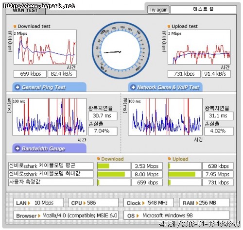
Task: Click the 8.00 Mbps download value
Action: [147, 174]
